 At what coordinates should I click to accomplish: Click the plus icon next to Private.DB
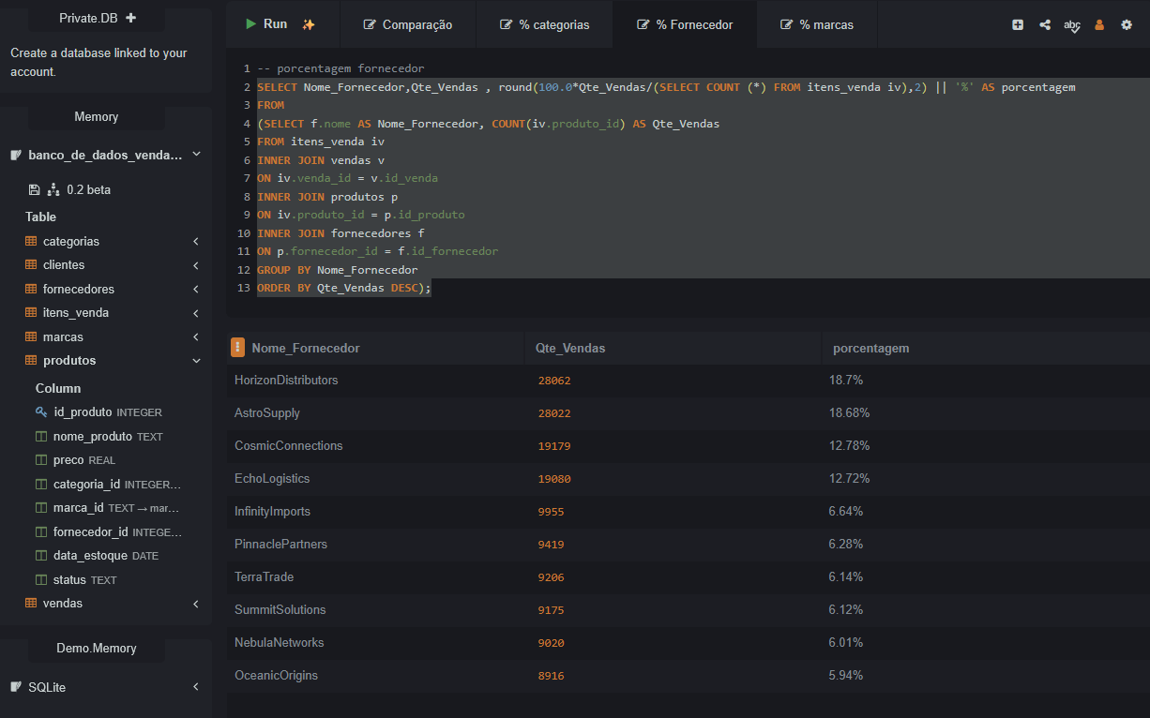pyautogui.click(x=130, y=18)
